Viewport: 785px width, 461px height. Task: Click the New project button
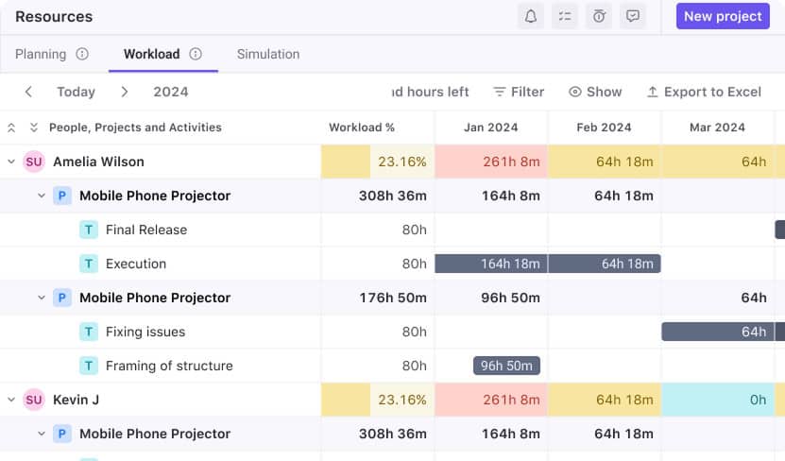pyautogui.click(x=723, y=16)
